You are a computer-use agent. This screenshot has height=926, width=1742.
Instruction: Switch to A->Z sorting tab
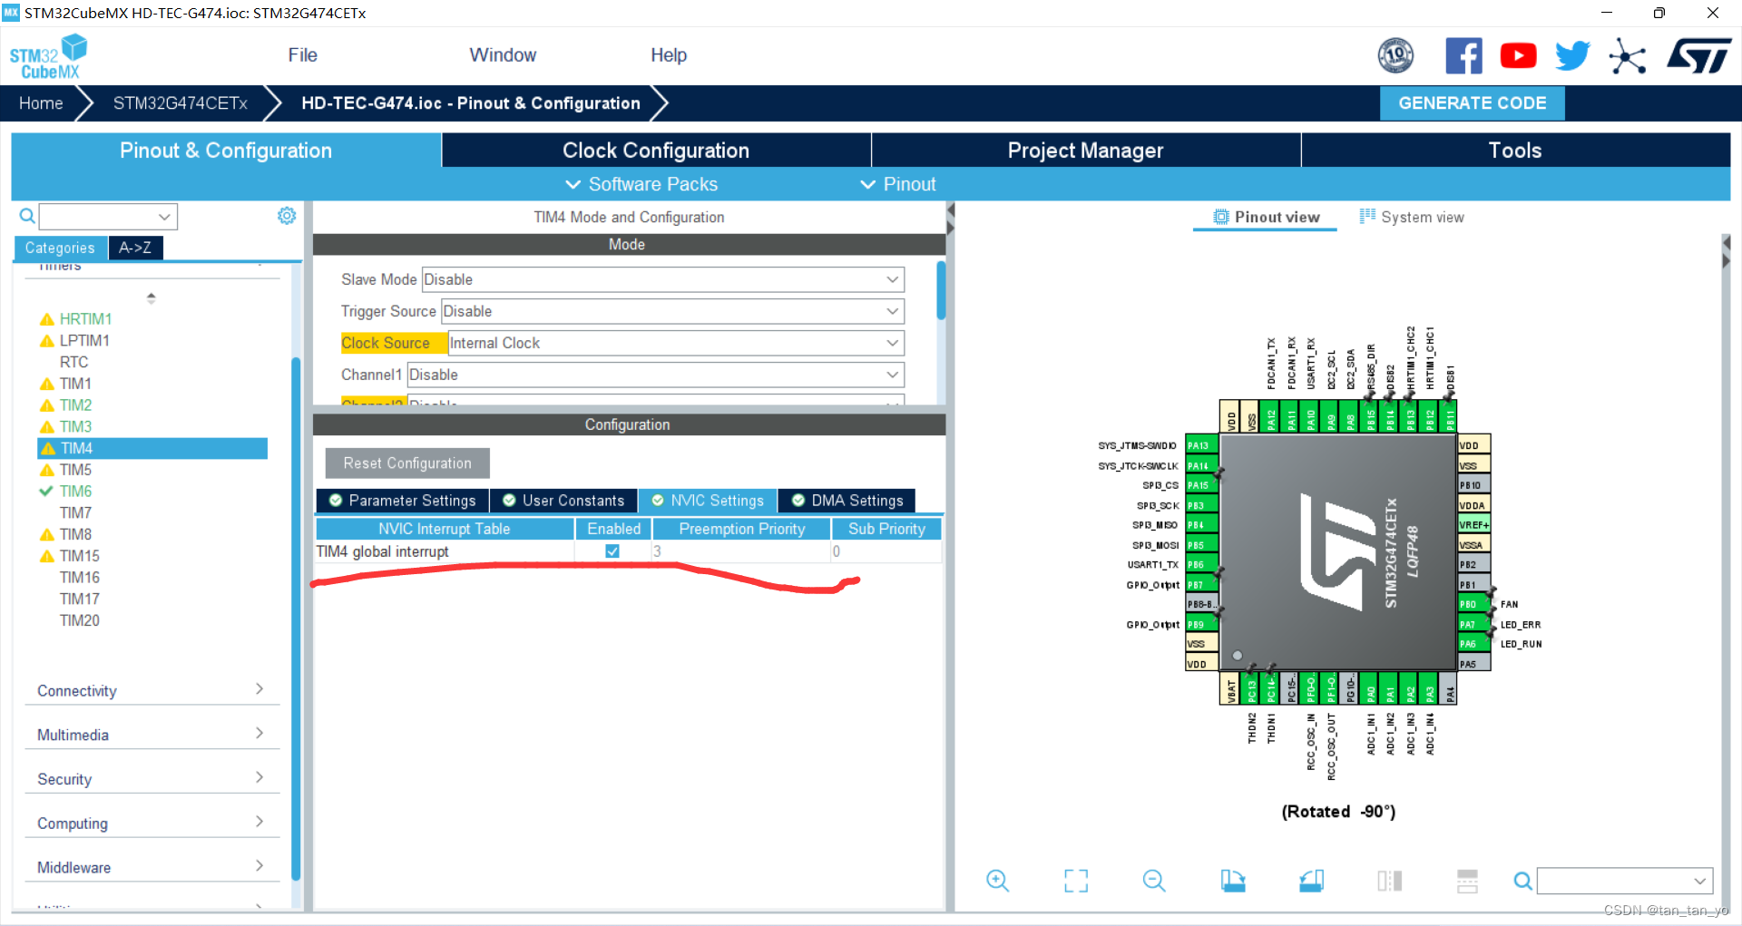pos(135,248)
